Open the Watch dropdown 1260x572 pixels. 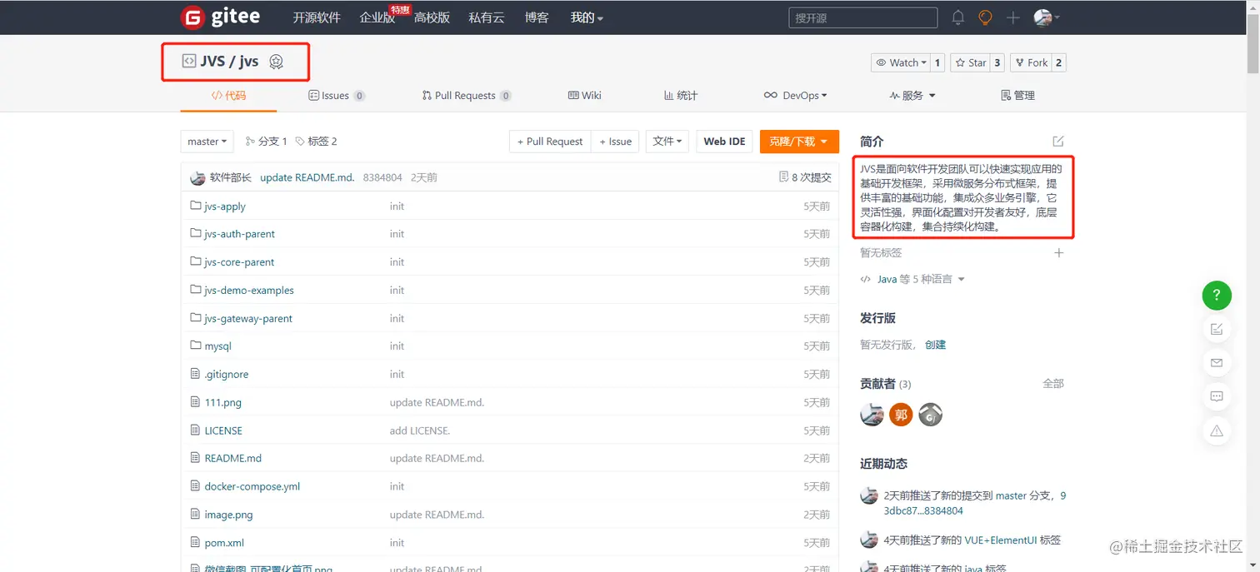899,62
